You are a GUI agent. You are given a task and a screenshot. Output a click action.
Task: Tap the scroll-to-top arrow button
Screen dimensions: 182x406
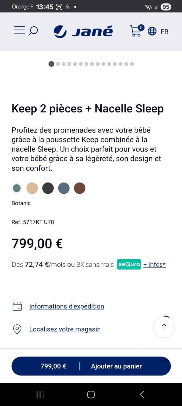coord(164,327)
